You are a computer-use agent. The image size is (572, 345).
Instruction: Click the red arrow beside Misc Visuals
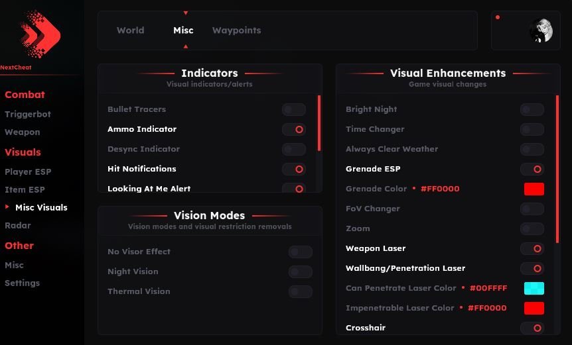click(7, 207)
